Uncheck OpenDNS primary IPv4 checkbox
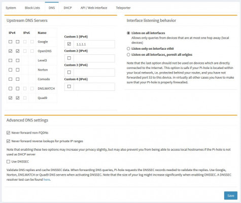The height and width of the screenshot is (203, 241). [x=11, y=51]
